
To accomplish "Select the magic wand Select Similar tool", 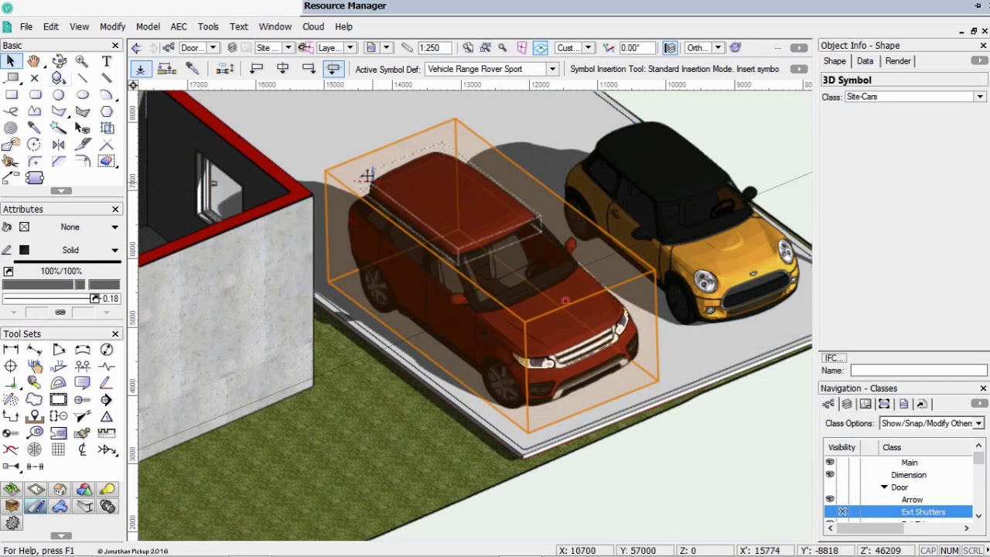I will point(59,128).
